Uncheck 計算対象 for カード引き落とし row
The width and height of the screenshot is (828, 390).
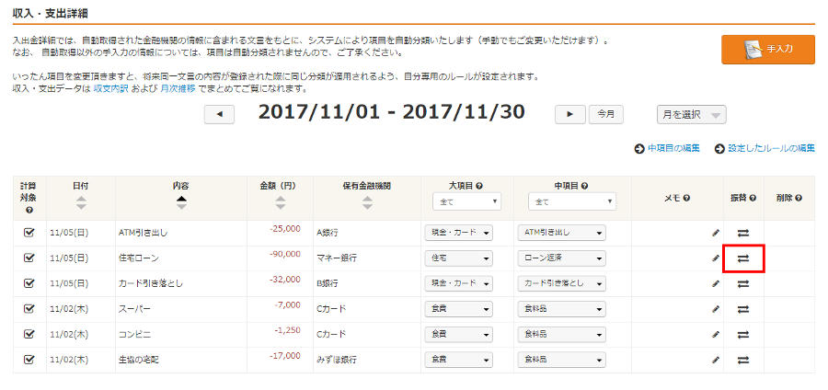(29, 283)
